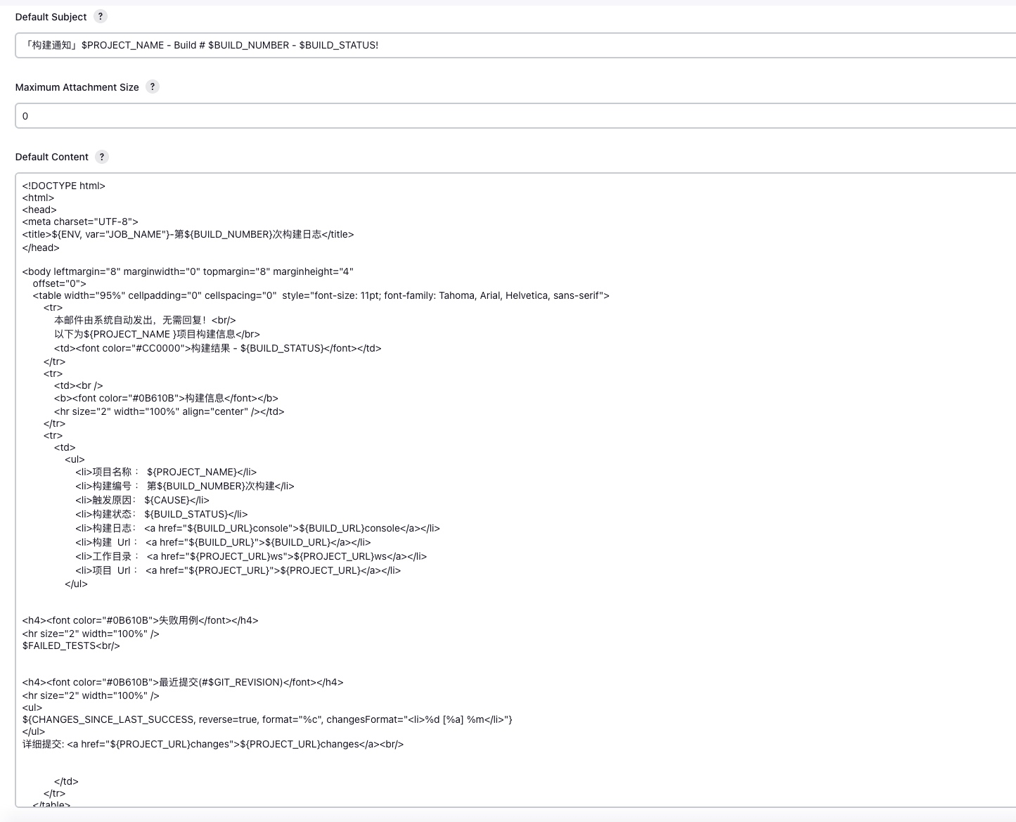
Task: Click the offset="0"> line
Action: (x=60, y=283)
